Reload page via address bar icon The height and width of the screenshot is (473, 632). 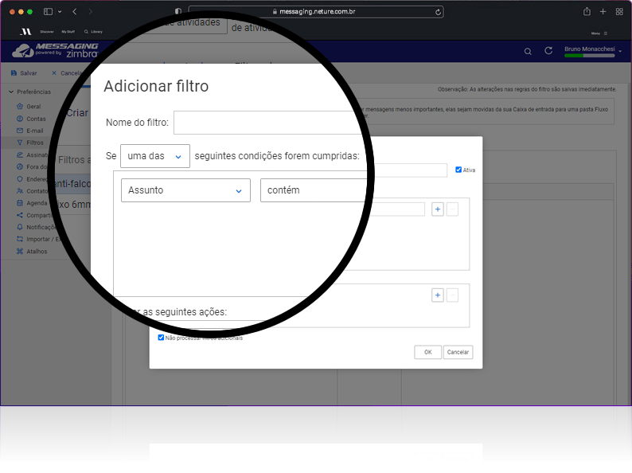click(x=438, y=12)
